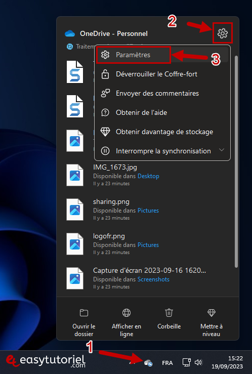The image size is (252, 374).
Task: Click the partially hidden image file icon
Action: point(75,141)
